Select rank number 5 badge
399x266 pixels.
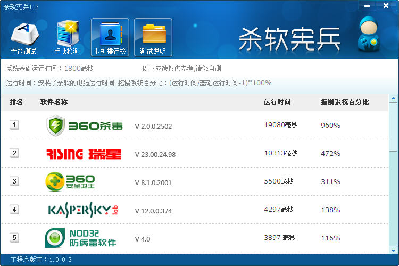point(14,238)
